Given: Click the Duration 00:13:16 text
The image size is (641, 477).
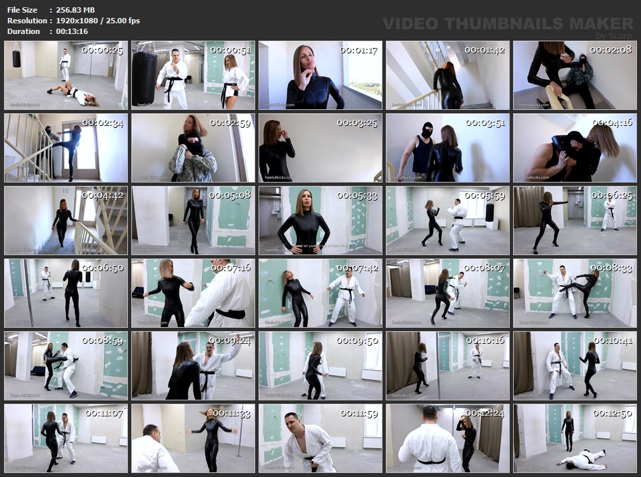Looking at the screenshot, I should 47,31.
